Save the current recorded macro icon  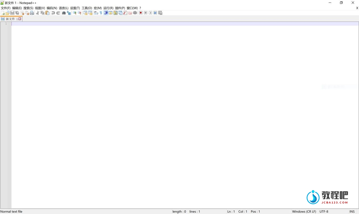click(160, 13)
